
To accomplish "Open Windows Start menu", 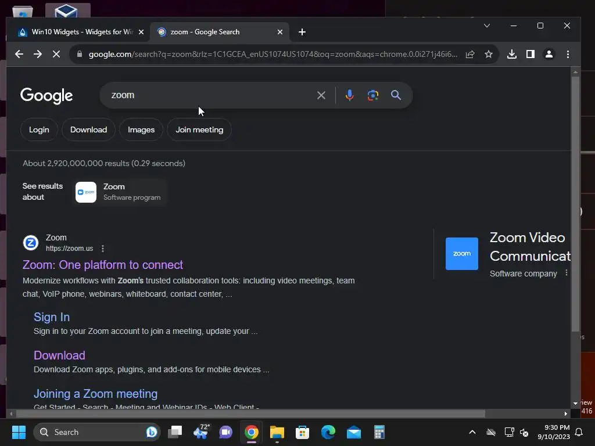I will pyautogui.click(x=19, y=432).
